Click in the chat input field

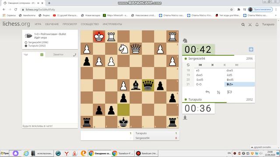click(x=50, y=126)
